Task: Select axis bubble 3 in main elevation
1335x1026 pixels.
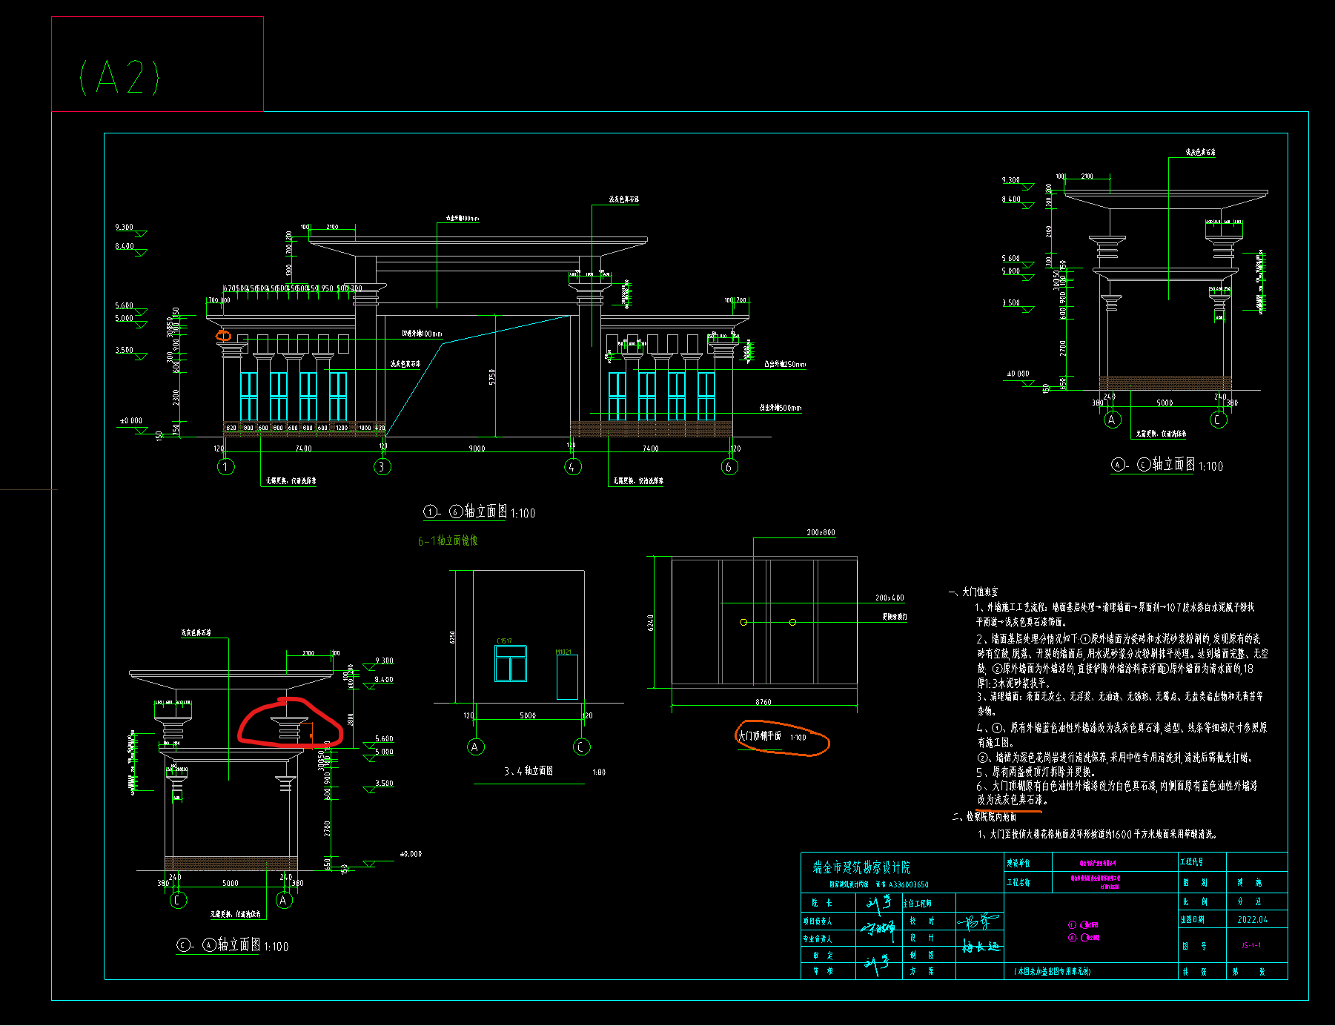Action: (382, 466)
